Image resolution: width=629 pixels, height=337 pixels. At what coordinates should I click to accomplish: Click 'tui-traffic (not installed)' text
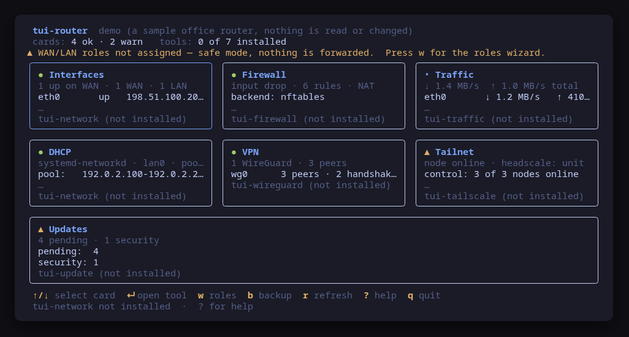(498, 119)
